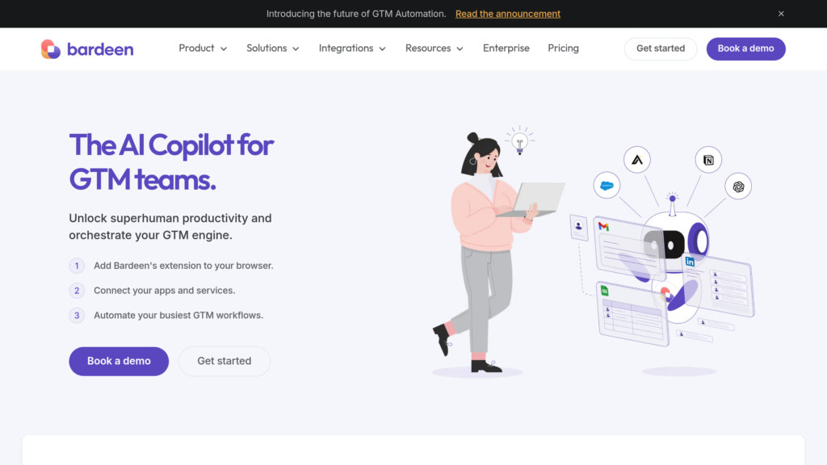Click the OpenAI ChatGPT icon
Screen dimensions: 827x465
click(737, 186)
